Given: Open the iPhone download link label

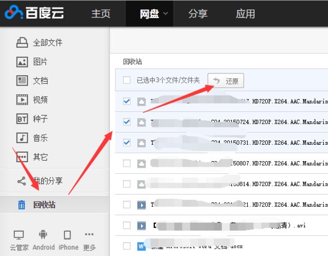Looking at the screenshot, I should point(68,247).
